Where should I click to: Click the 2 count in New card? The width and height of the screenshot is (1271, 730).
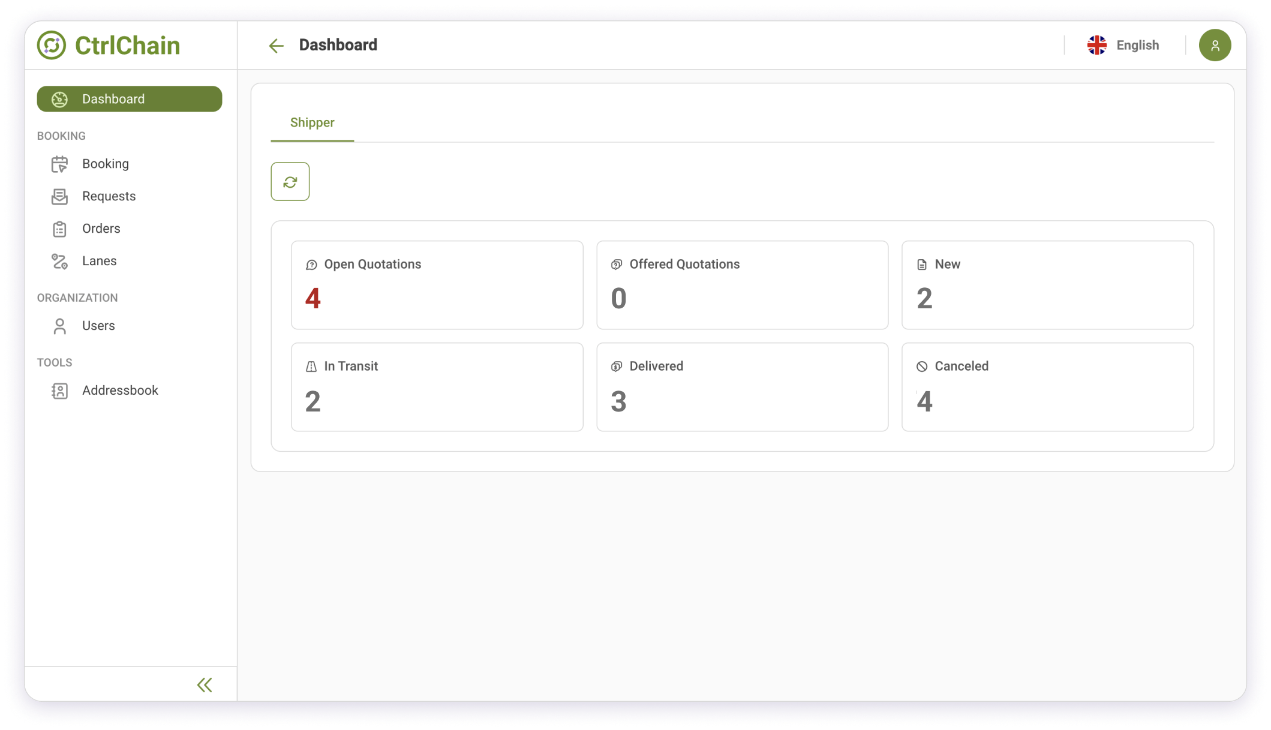pos(924,299)
